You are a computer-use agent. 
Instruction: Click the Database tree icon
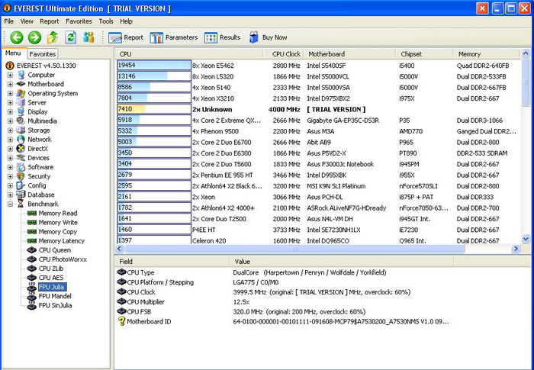(21, 195)
